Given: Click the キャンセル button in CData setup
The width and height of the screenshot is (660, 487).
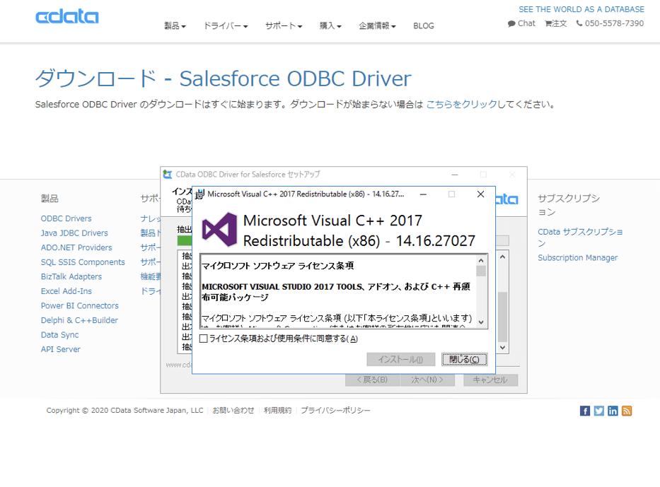Looking at the screenshot, I should pyautogui.click(x=490, y=380).
